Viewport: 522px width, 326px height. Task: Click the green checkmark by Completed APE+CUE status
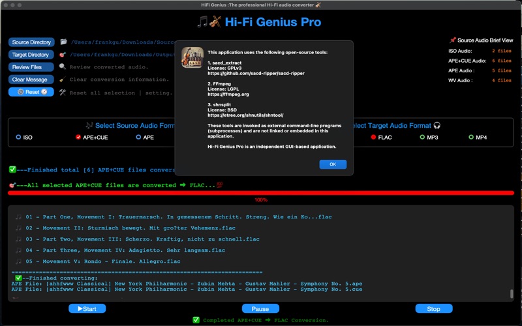(x=196, y=320)
